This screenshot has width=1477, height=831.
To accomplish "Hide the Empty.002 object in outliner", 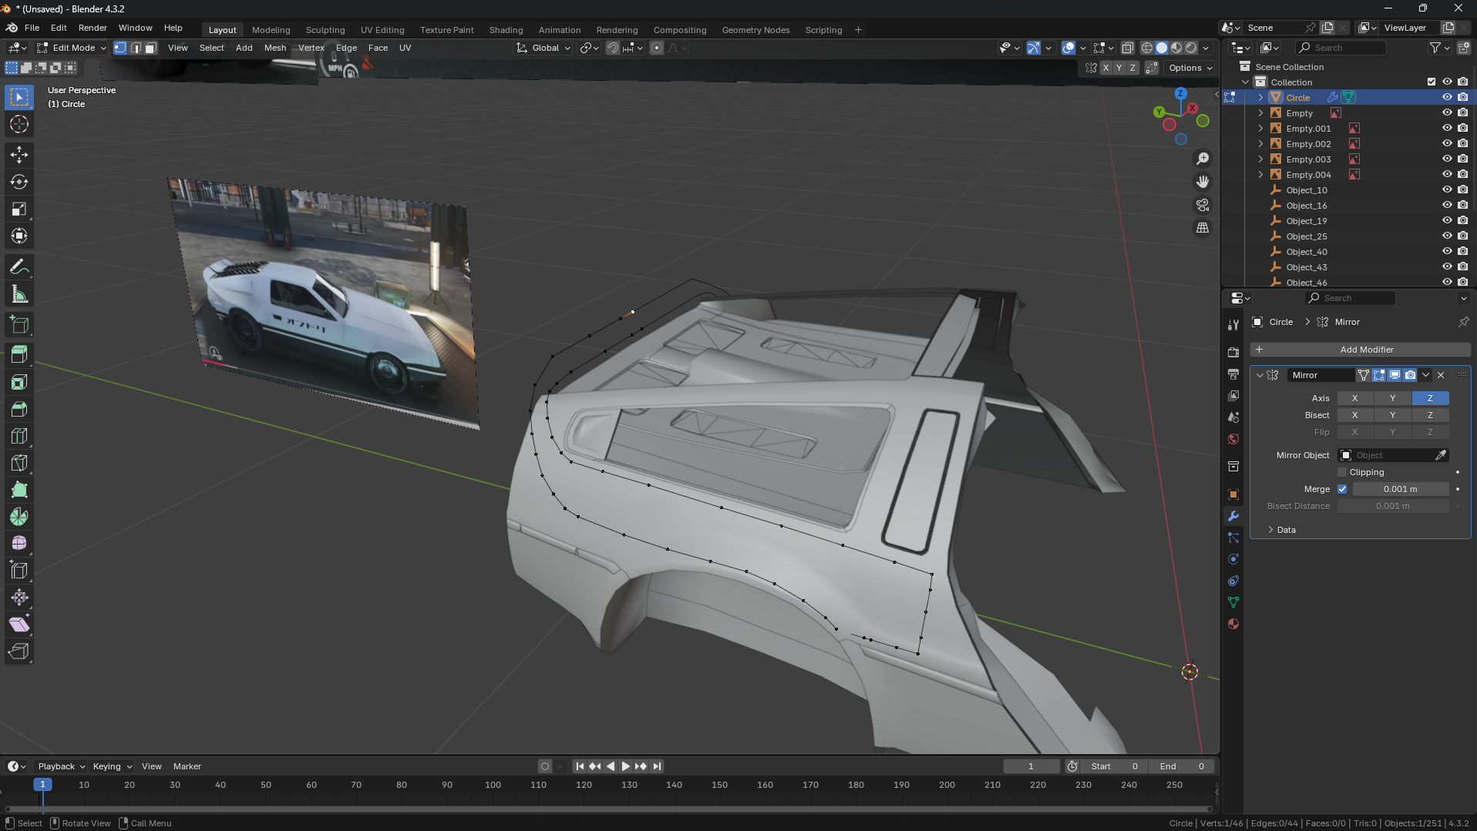I will coord(1446,144).
